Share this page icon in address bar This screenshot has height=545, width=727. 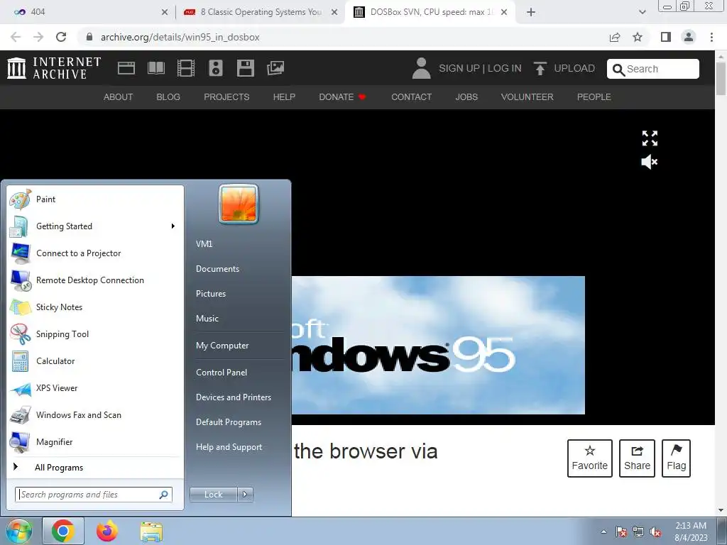[615, 37]
